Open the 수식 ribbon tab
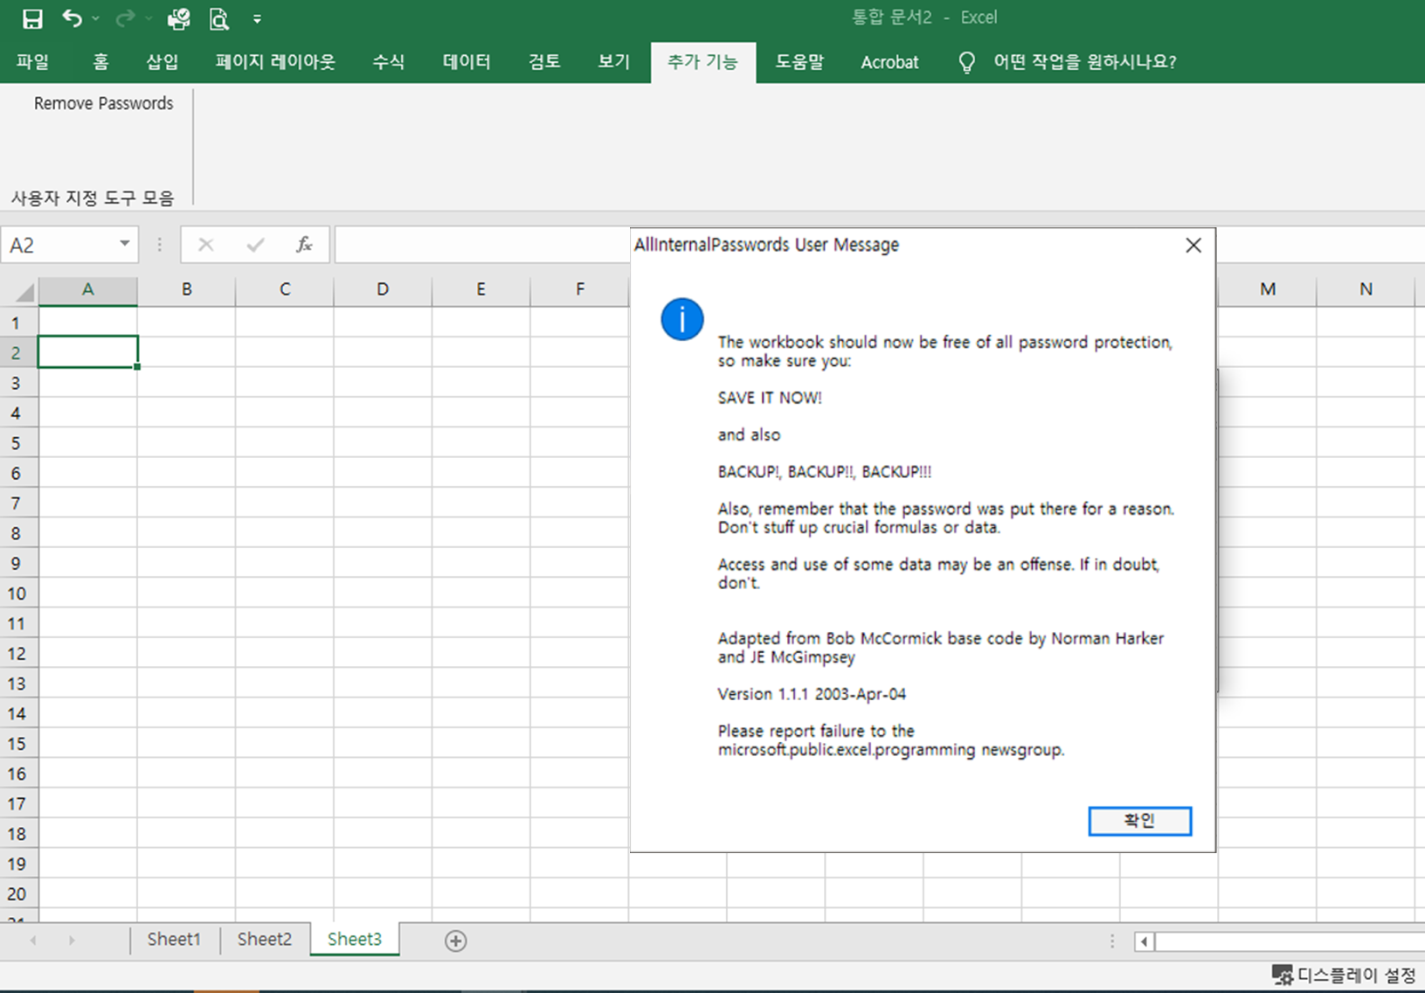1425x993 pixels. [x=388, y=62]
